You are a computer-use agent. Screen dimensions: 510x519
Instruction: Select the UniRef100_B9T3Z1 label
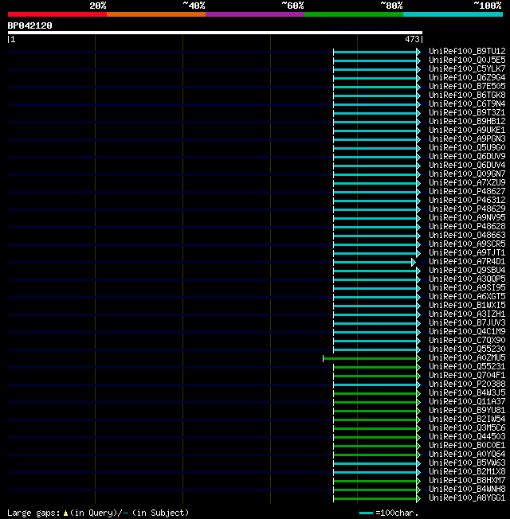pyautogui.click(x=467, y=112)
